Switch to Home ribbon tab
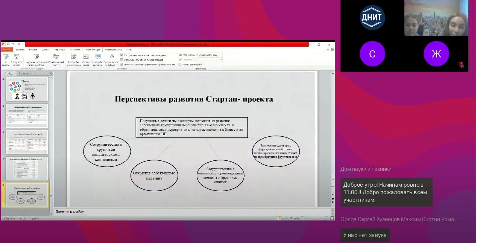Image resolution: width=477 pixels, height=243 pixels. pyautogui.click(x=20, y=50)
